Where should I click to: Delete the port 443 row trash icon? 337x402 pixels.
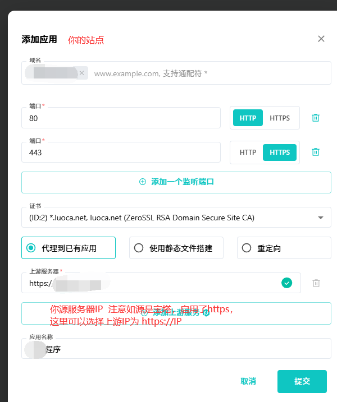click(x=316, y=152)
